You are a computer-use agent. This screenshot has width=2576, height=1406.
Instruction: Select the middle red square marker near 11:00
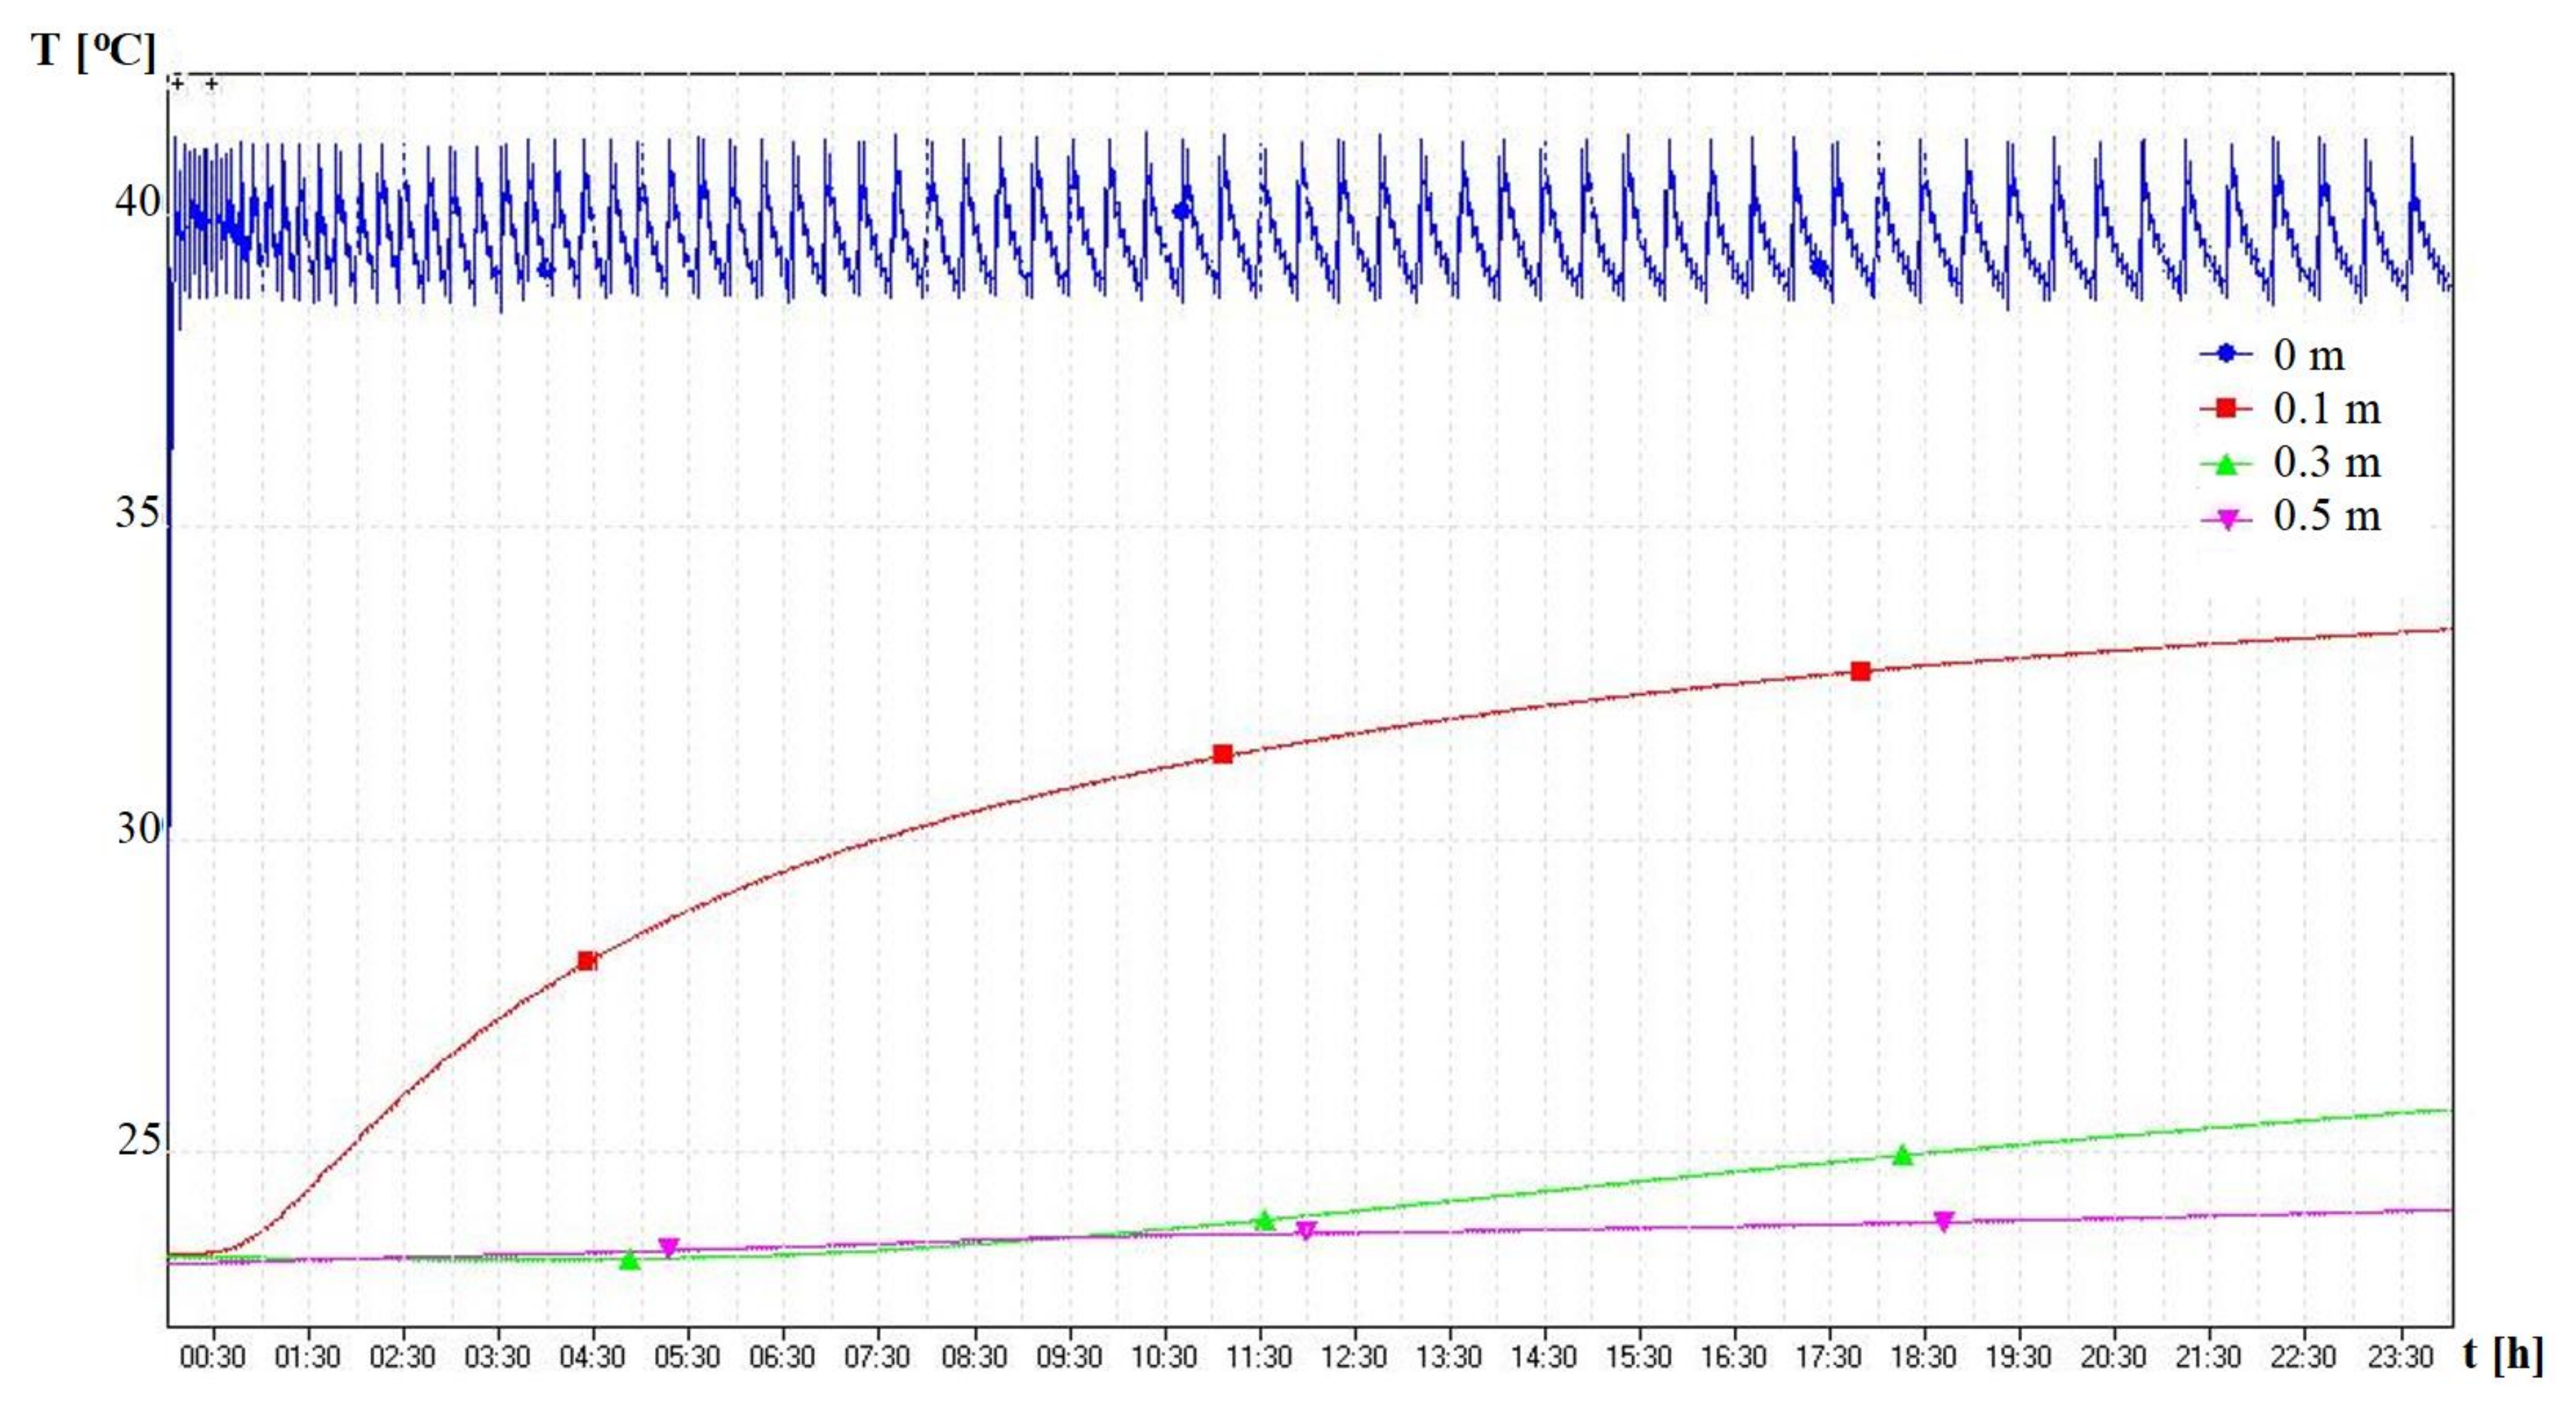tap(1222, 754)
